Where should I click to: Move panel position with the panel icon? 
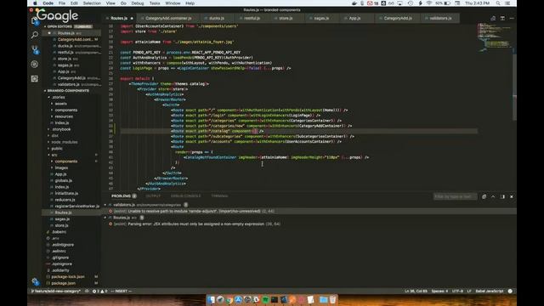click(x=502, y=196)
